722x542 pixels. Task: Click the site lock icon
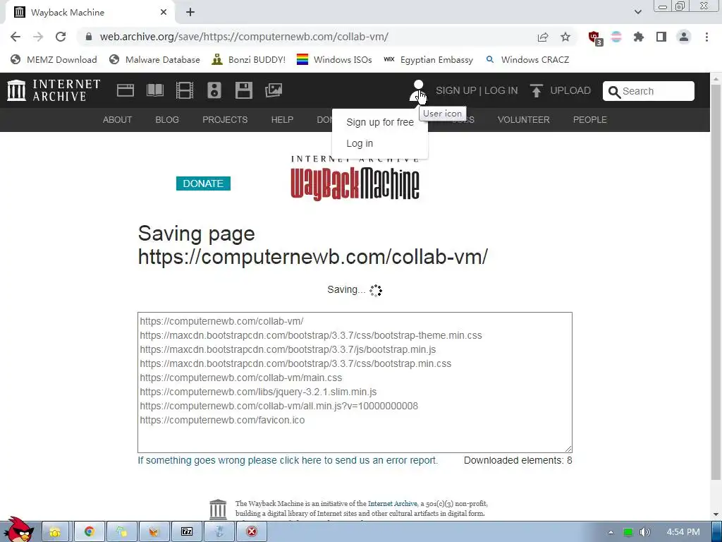pyautogui.click(x=89, y=37)
